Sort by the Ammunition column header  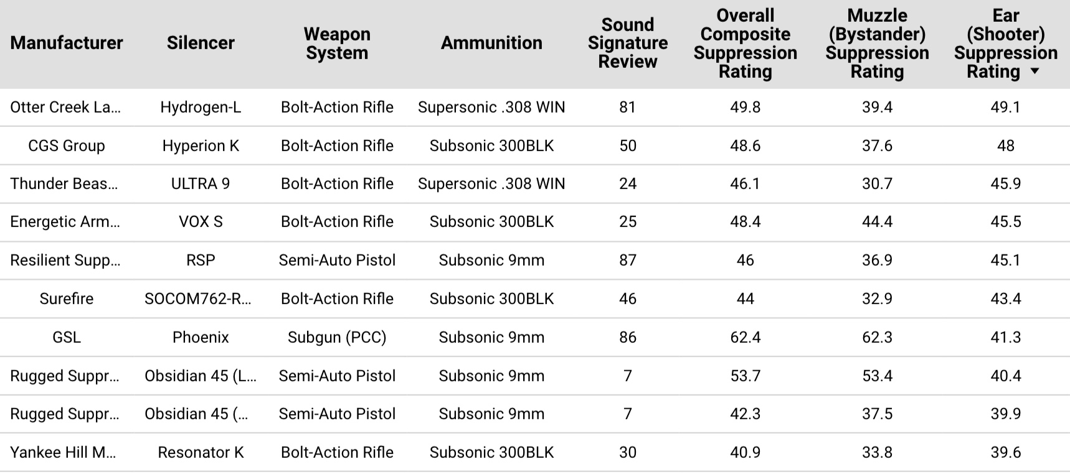491,43
